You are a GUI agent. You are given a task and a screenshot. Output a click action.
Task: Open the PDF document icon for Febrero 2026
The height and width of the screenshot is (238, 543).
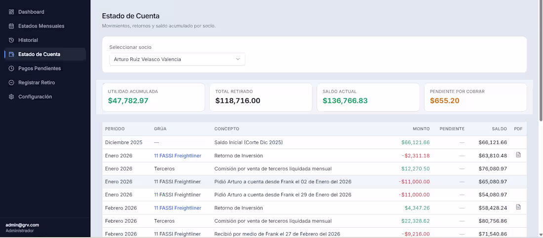coord(518,207)
